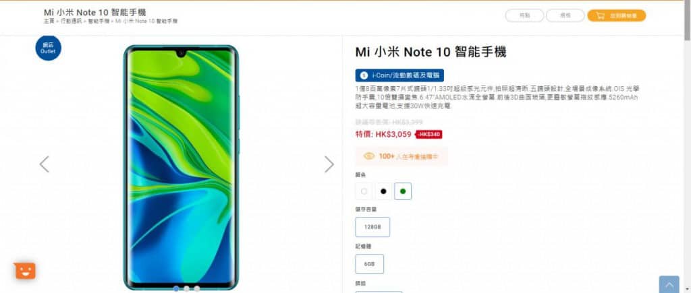Image resolution: width=691 pixels, height=293 pixels.
Task: Select the black color option
Action: (383, 191)
